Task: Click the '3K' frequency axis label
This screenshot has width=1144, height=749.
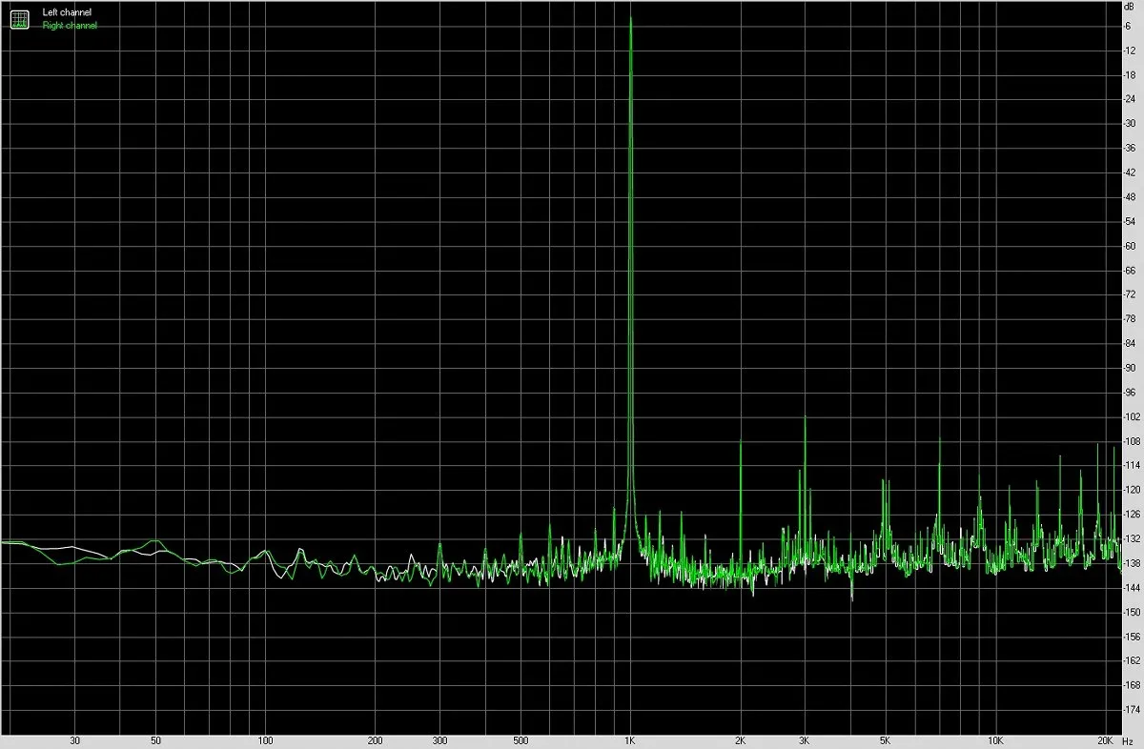Action: tap(805, 740)
